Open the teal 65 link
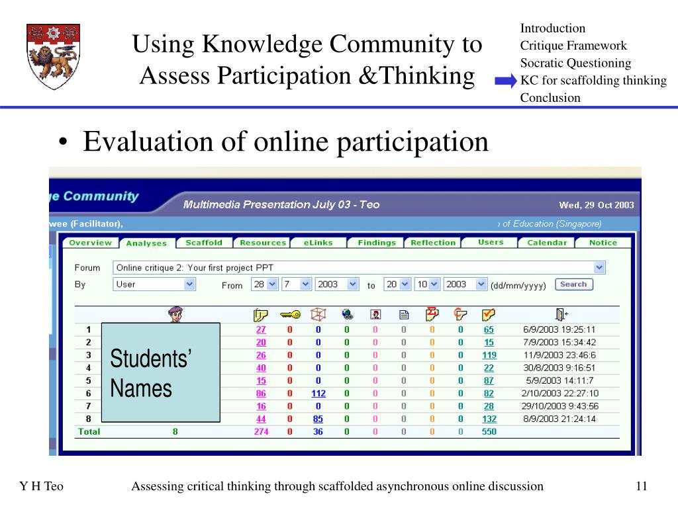678x508 pixels. pos(489,329)
